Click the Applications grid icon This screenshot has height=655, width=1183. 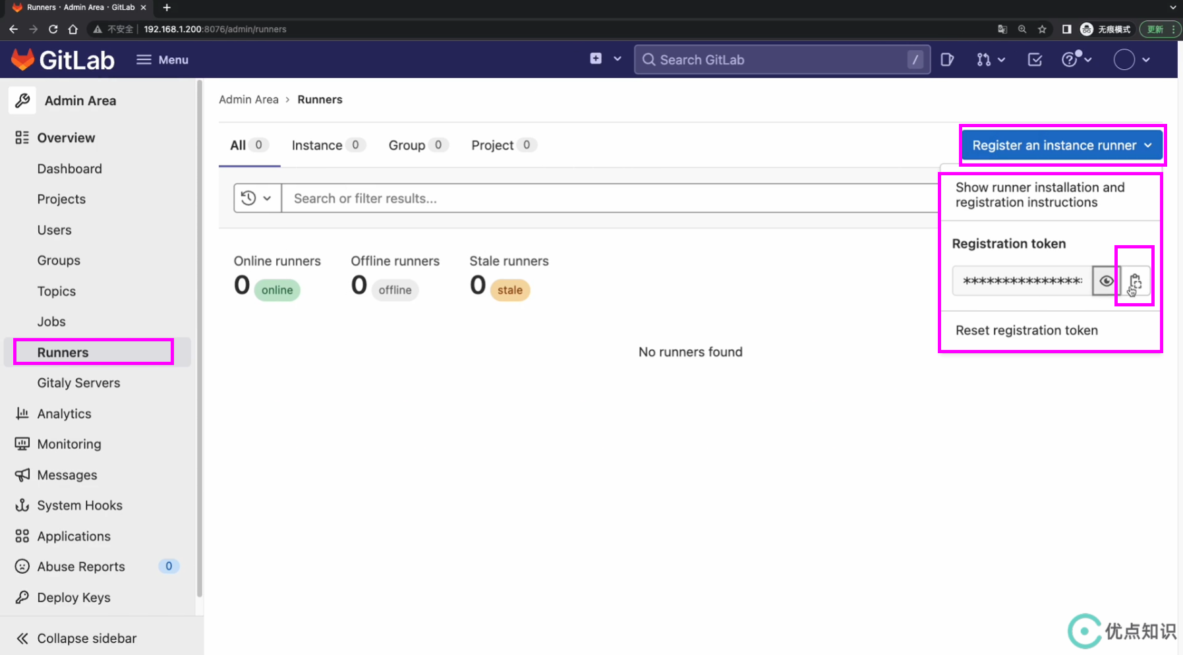22,536
